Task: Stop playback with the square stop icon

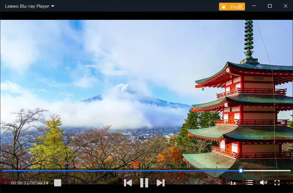Action: tap(58, 183)
